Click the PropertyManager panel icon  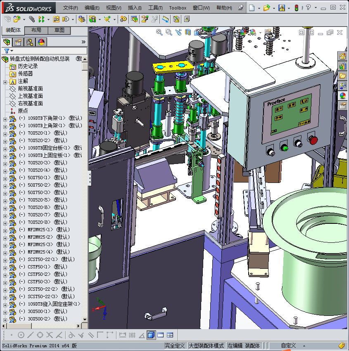click(18, 42)
